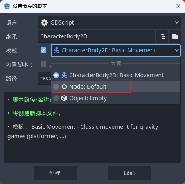Image resolution: width=185 pixels, height=184 pixels.
Task: Click CharacterBody2D icon in Basic Movement list entry
Action: pyautogui.click(x=64, y=75)
